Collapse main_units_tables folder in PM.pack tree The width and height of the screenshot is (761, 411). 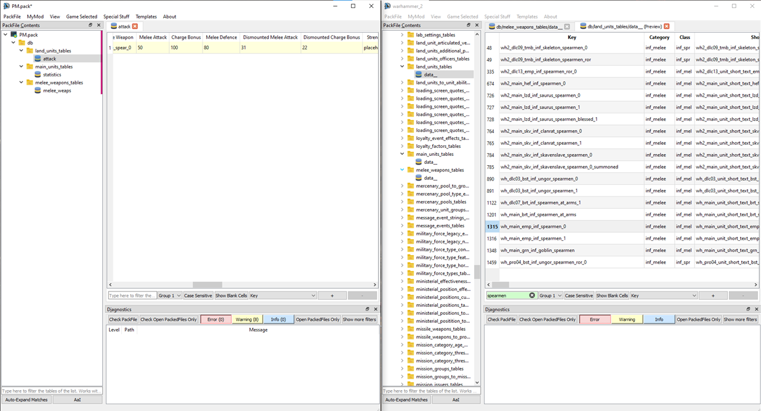[x=22, y=67]
